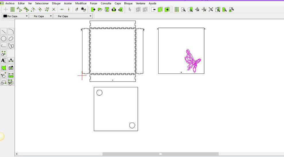The height and width of the screenshot is (157, 284).
Task: Toggle vertical restriction
Action: [x=69, y=9]
